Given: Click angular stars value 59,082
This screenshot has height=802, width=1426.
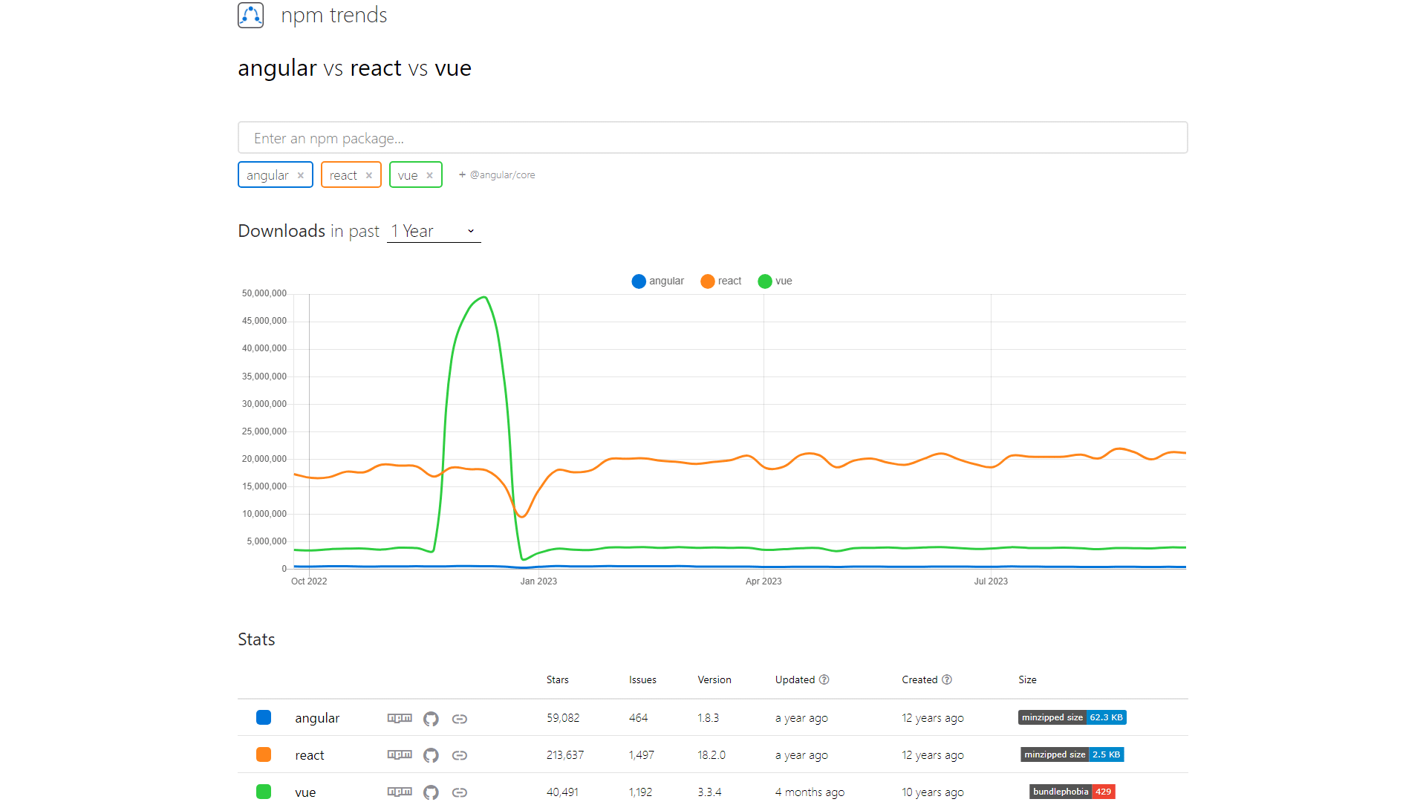Looking at the screenshot, I should [563, 718].
